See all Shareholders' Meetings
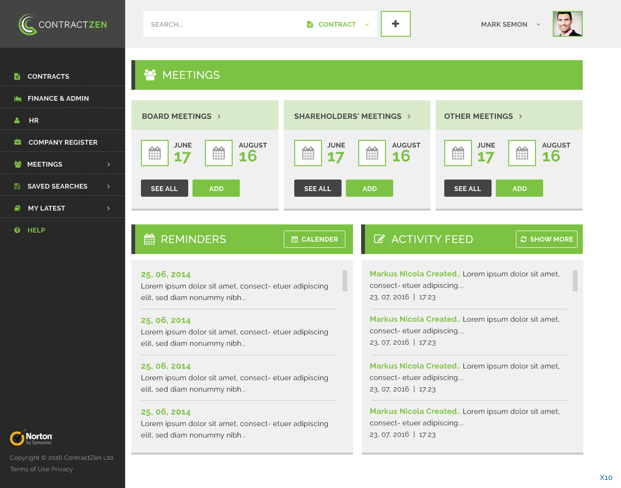This screenshot has width=621, height=488. (318, 188)
